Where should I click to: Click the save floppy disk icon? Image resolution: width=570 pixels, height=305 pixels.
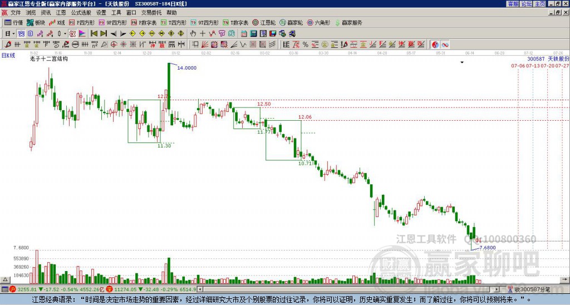point(273,34)
